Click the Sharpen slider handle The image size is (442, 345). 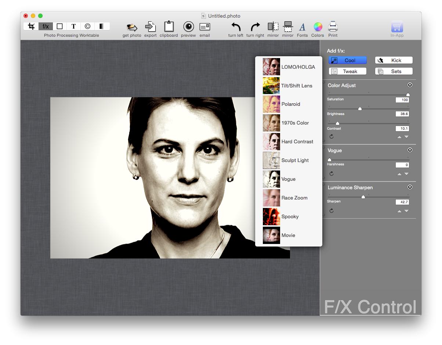pos(363,197)
